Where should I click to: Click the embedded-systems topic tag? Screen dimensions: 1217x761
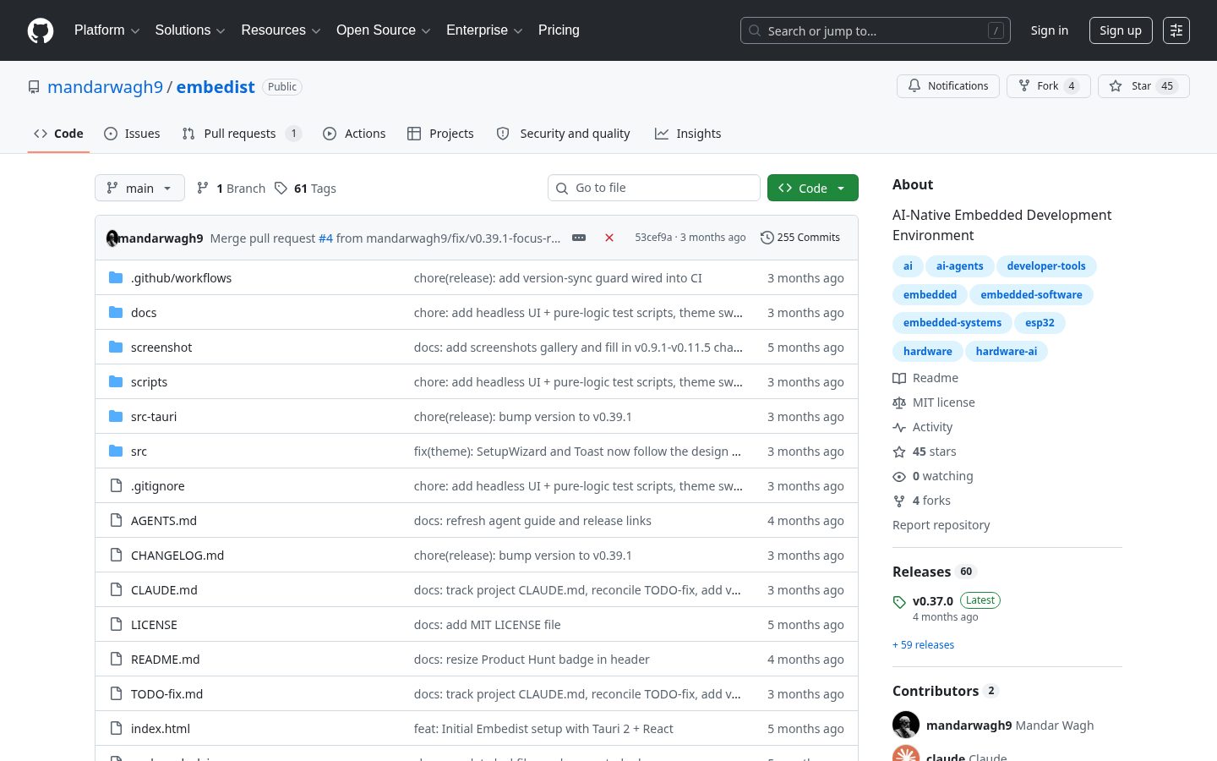[x=952, y=322]
